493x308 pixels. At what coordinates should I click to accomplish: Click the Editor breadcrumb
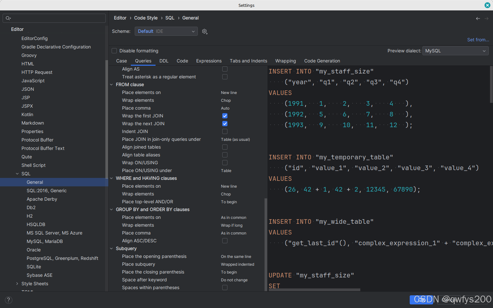point(120,18)
